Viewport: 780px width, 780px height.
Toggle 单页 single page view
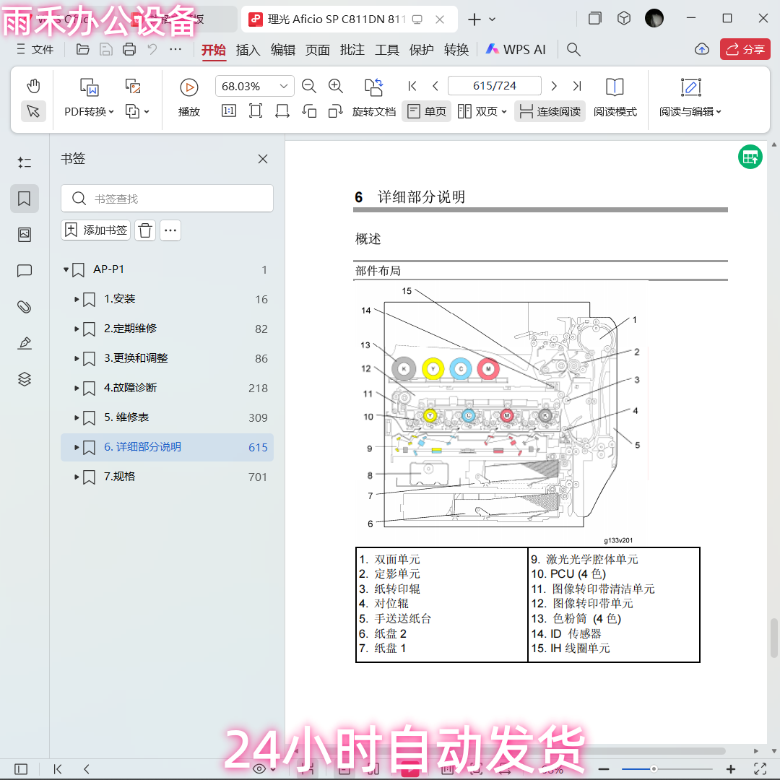[x=427, y=111]
